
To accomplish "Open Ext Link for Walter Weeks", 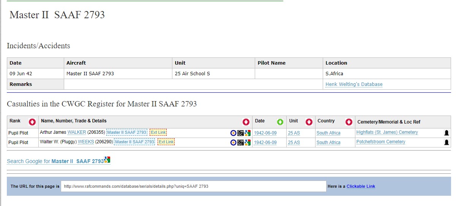I will [x=166, y=142].
